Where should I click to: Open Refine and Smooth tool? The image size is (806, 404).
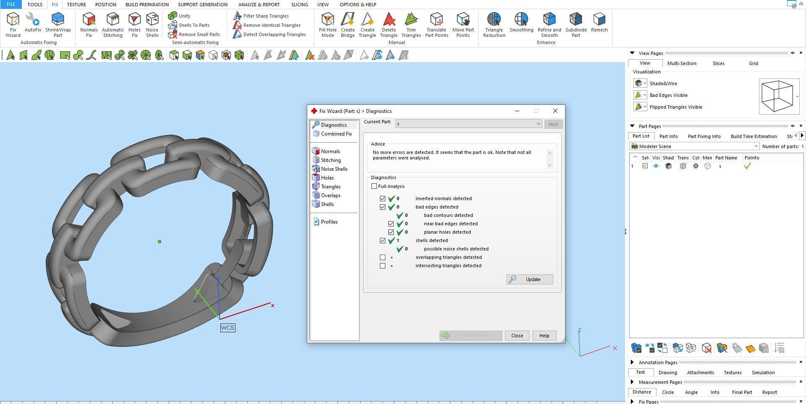[x=549, y=25]
